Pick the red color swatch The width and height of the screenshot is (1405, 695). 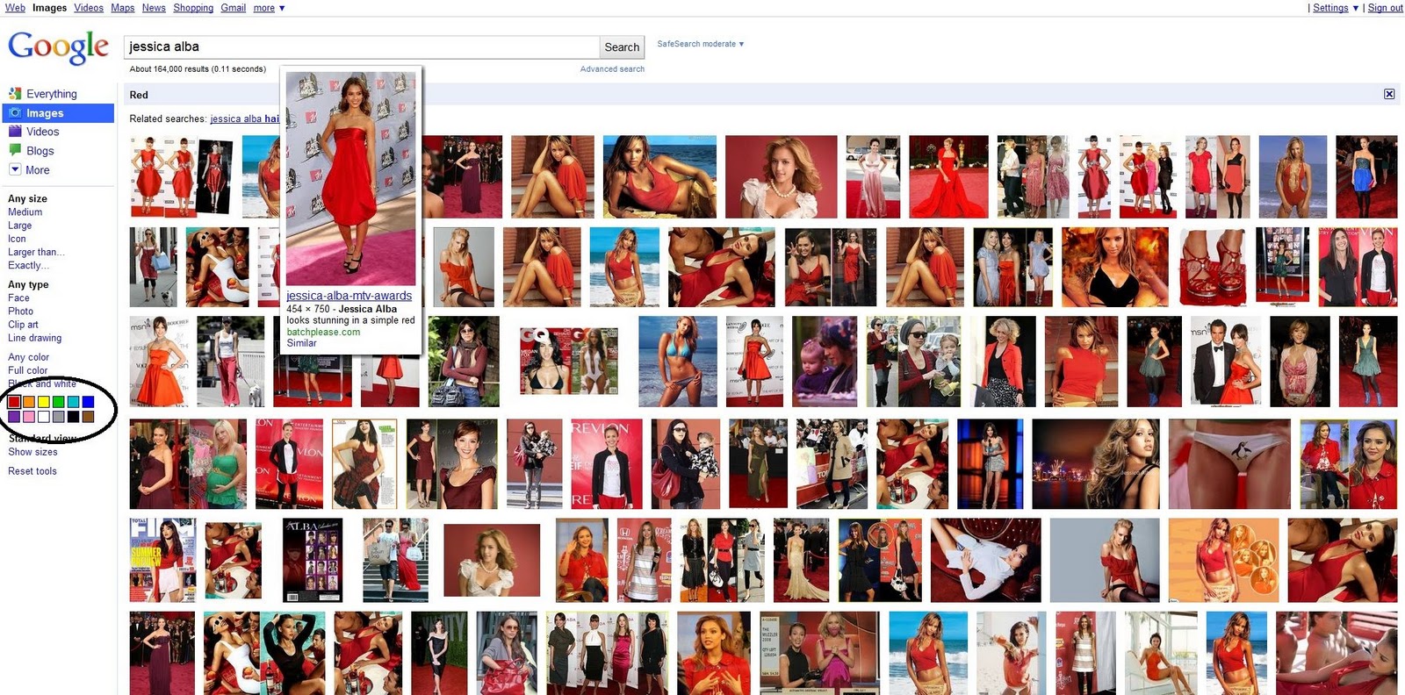(x=14, y=402)
